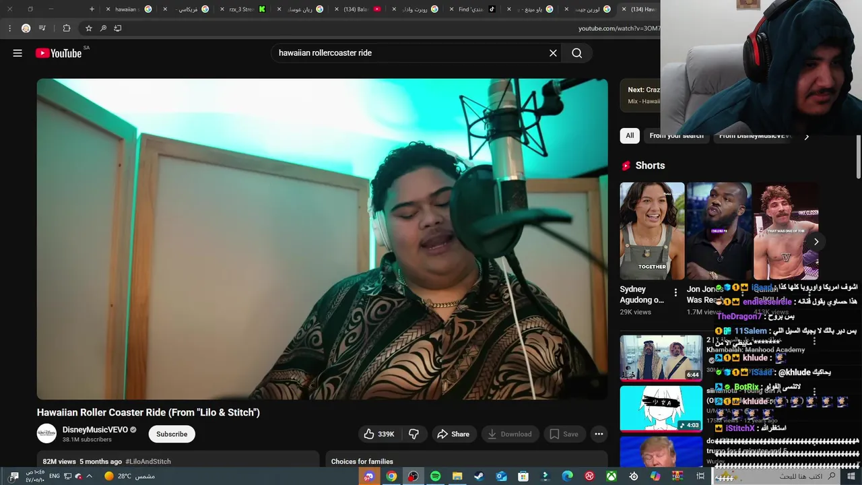
Task: Open the DisneyMusicVEVO channel name link
Action: click(95, 430)
